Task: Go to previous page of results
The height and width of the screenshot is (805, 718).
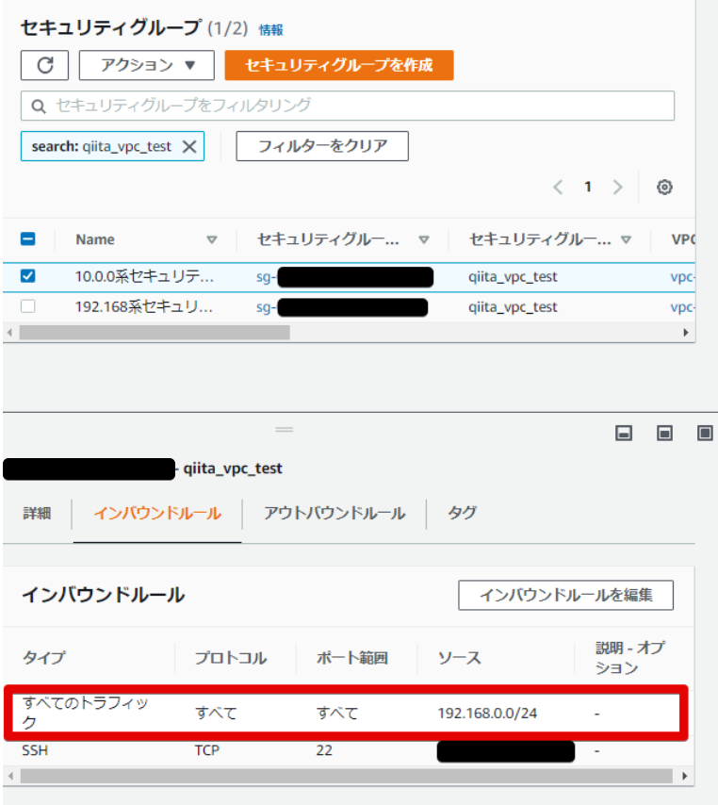Action: (559, 187)
